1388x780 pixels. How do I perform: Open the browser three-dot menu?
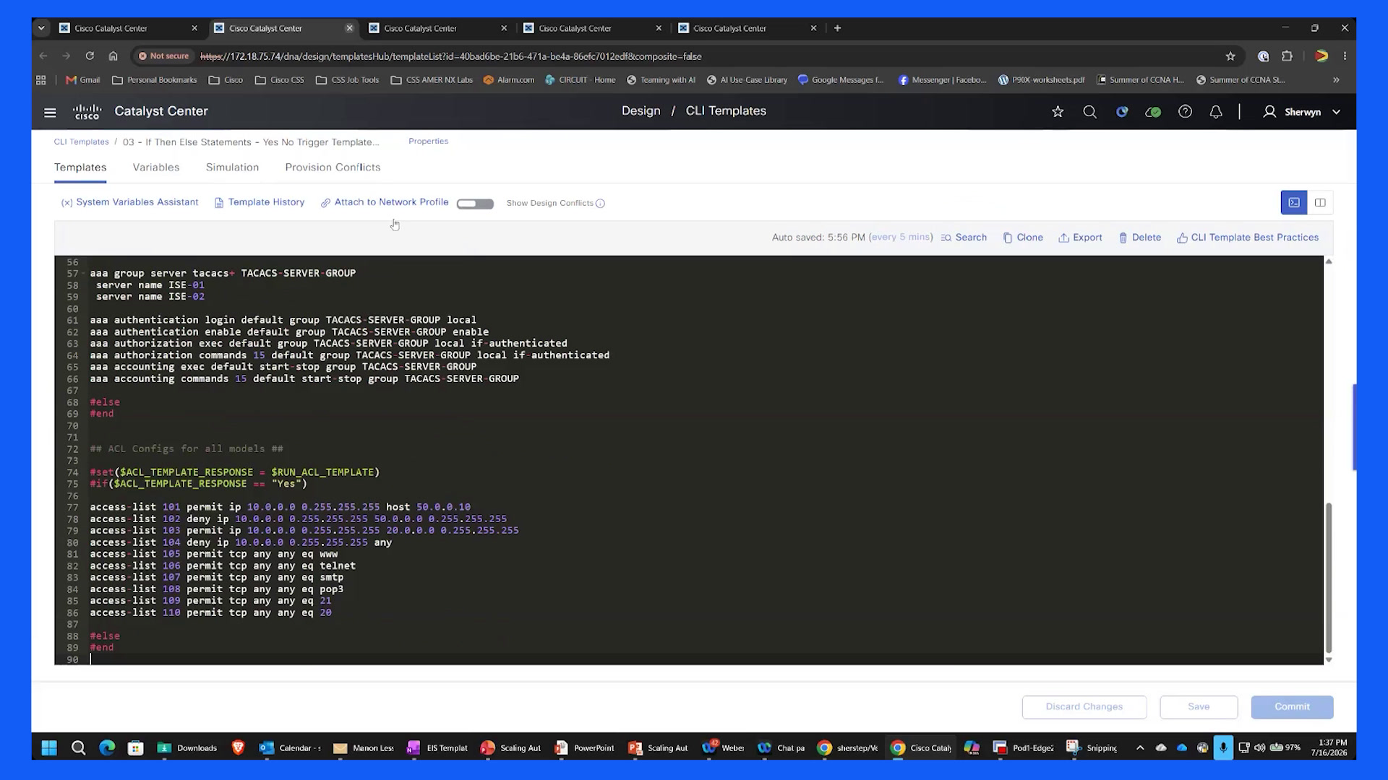pyautogui.click(x=1345, y=56)
